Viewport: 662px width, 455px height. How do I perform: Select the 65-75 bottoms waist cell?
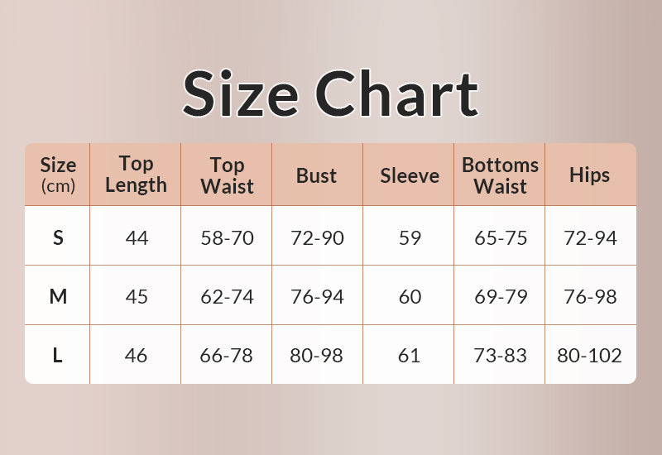point(500,238)
